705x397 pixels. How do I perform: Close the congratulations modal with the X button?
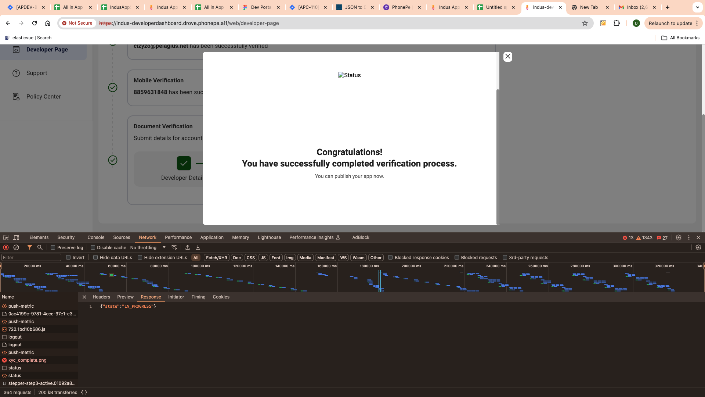click(x=508, y=57)
